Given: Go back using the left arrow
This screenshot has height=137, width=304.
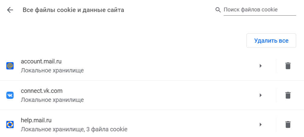Looking at the screenshot, I should (x=10, y=10).
